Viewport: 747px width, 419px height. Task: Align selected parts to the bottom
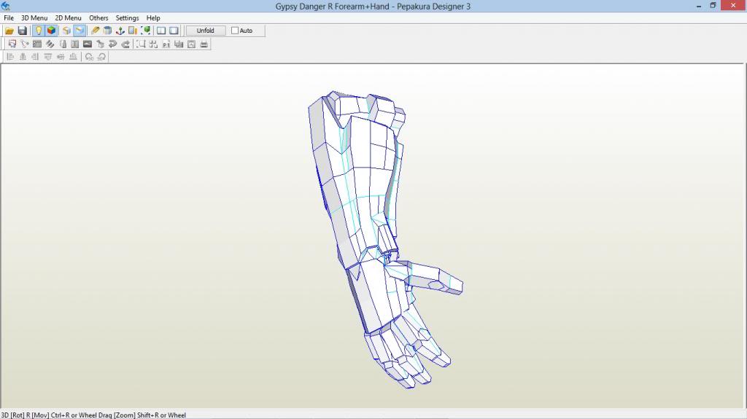tap(73, 57)
